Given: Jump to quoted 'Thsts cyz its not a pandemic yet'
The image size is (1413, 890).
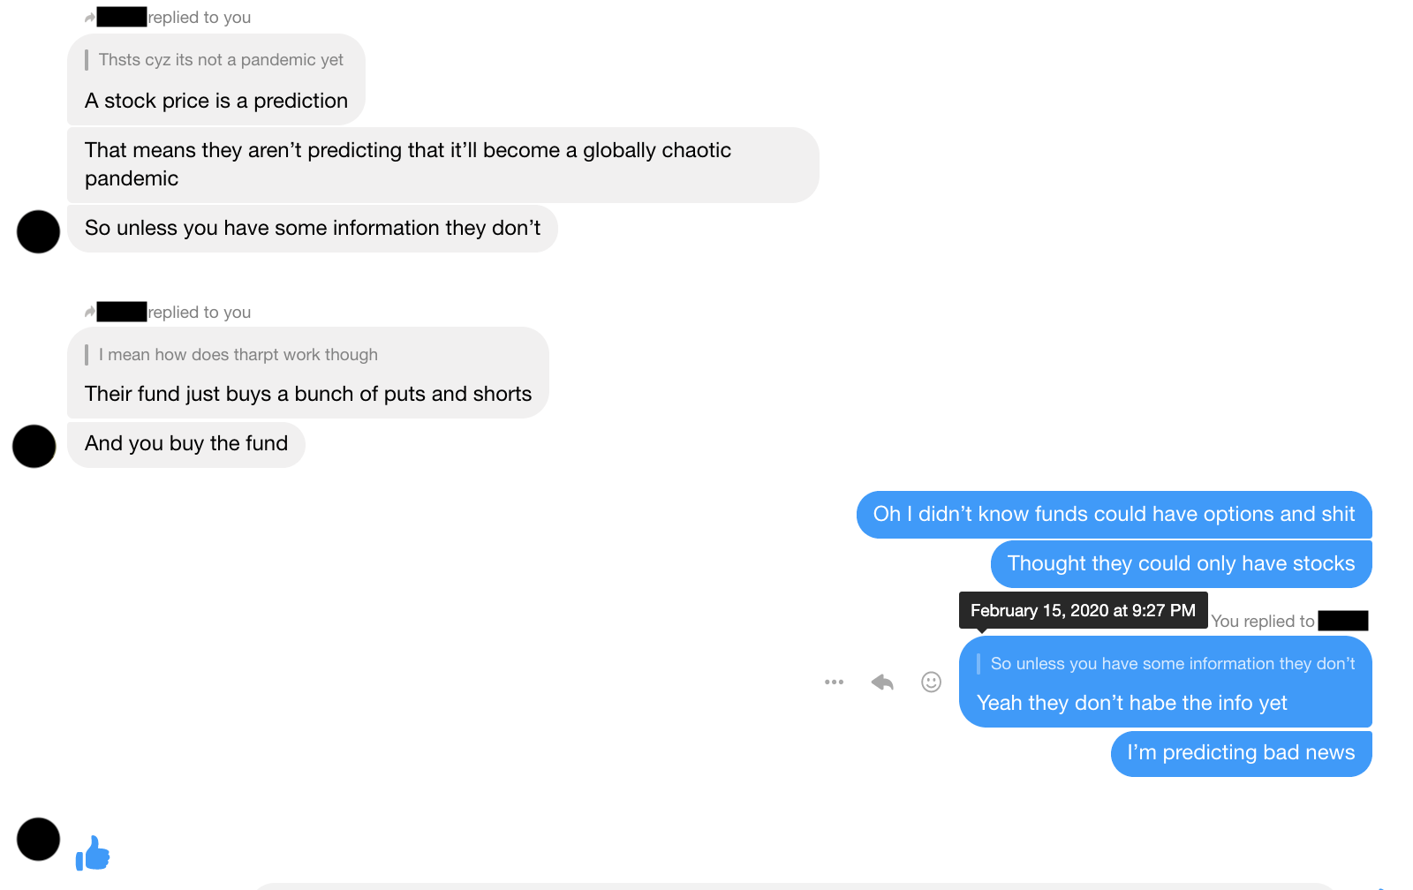Looking at the screenshot, I should pos(221,60).
